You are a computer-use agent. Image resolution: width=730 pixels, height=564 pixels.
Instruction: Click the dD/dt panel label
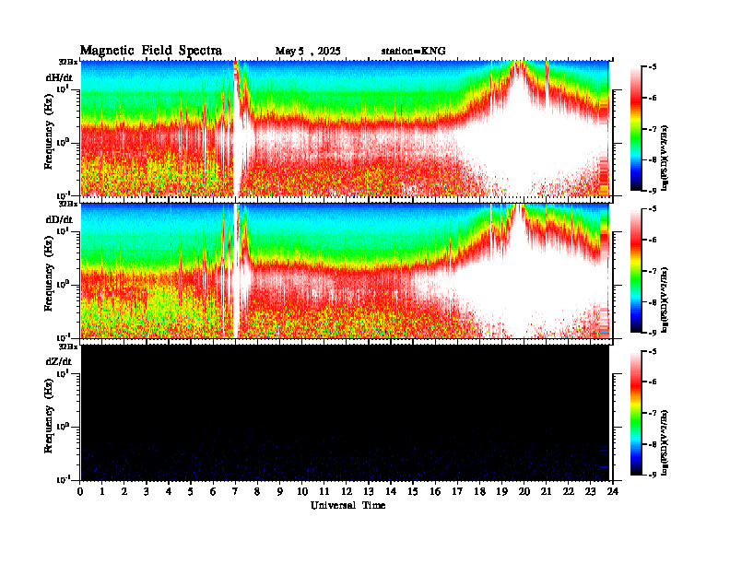[x=59, y=219]
